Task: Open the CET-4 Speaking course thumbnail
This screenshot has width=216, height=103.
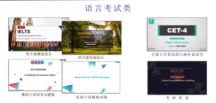Action: [177, 34]
